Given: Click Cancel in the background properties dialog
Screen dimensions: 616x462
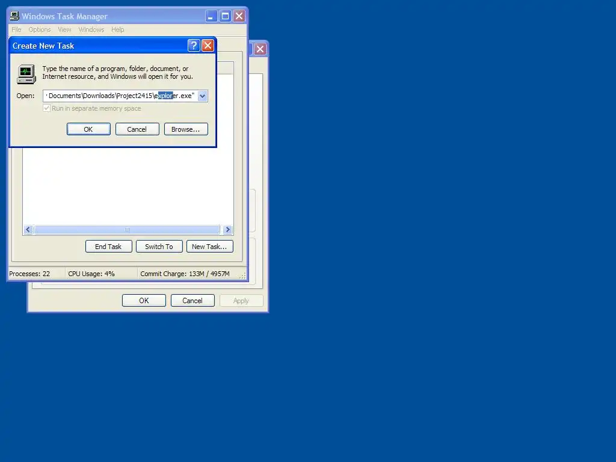Looking at the screenshot, I should point(192,301).
